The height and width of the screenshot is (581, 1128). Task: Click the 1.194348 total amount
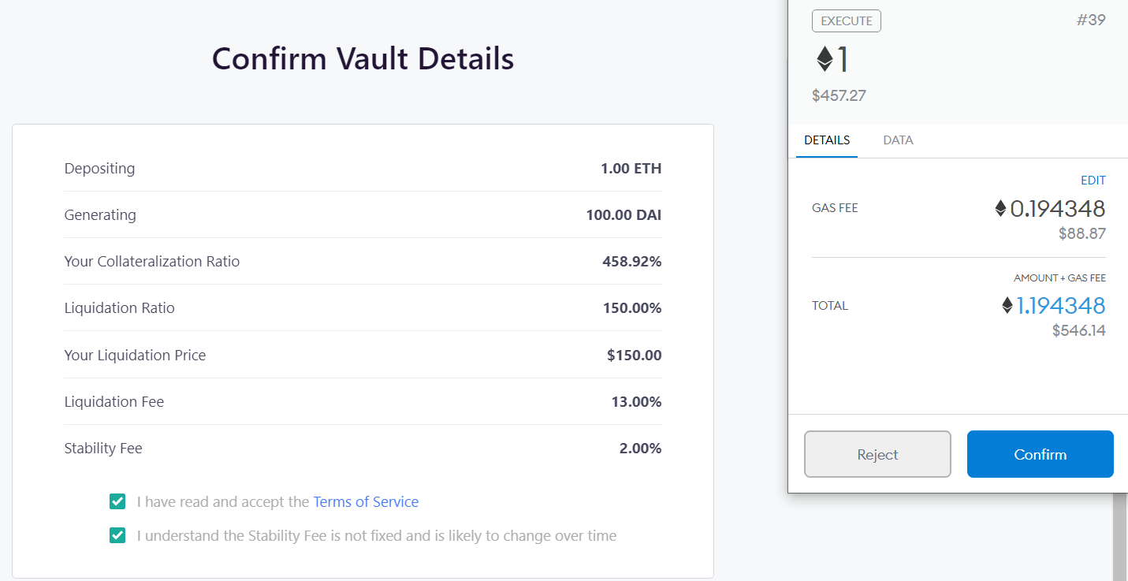tap(1061, 306)
